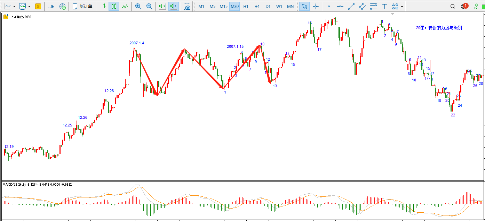Expand the chart type dropdown arrow
485x221 pixels.
click(x=14, y=6)
